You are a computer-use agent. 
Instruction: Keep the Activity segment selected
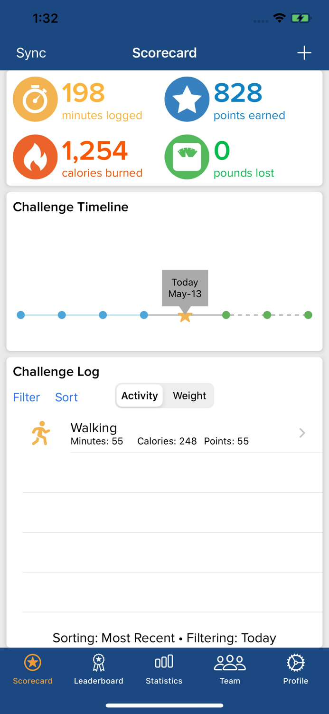tap(139, 396)
